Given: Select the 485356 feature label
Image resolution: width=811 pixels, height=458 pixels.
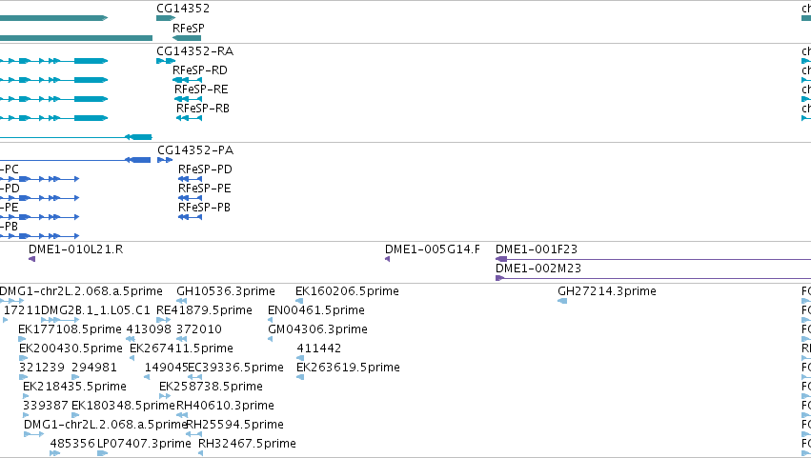Looking at the screenshot, I should coord(72,445).
